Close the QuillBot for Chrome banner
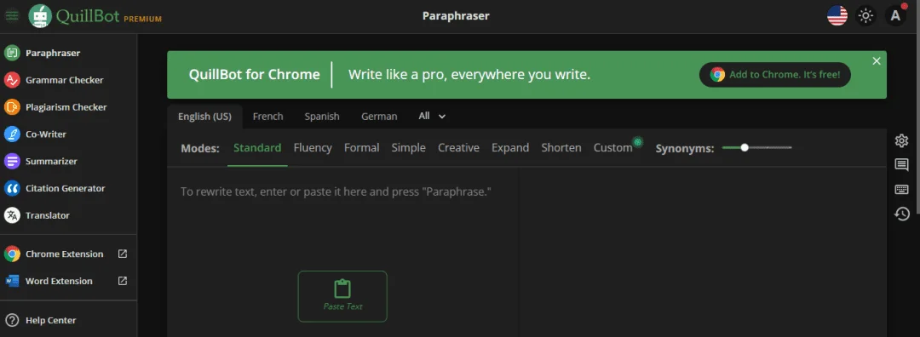The width and height of the screenshot is (920, 337). [877, 61]
